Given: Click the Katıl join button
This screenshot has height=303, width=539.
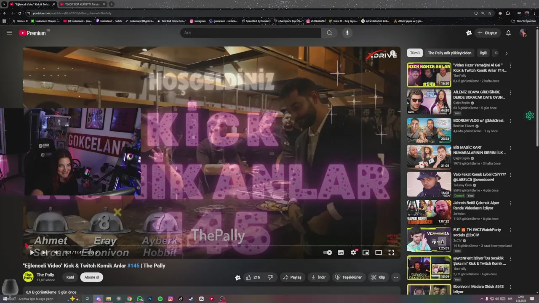Looking at the screenshot, I should pyautogui.click(x=70, y=277).
